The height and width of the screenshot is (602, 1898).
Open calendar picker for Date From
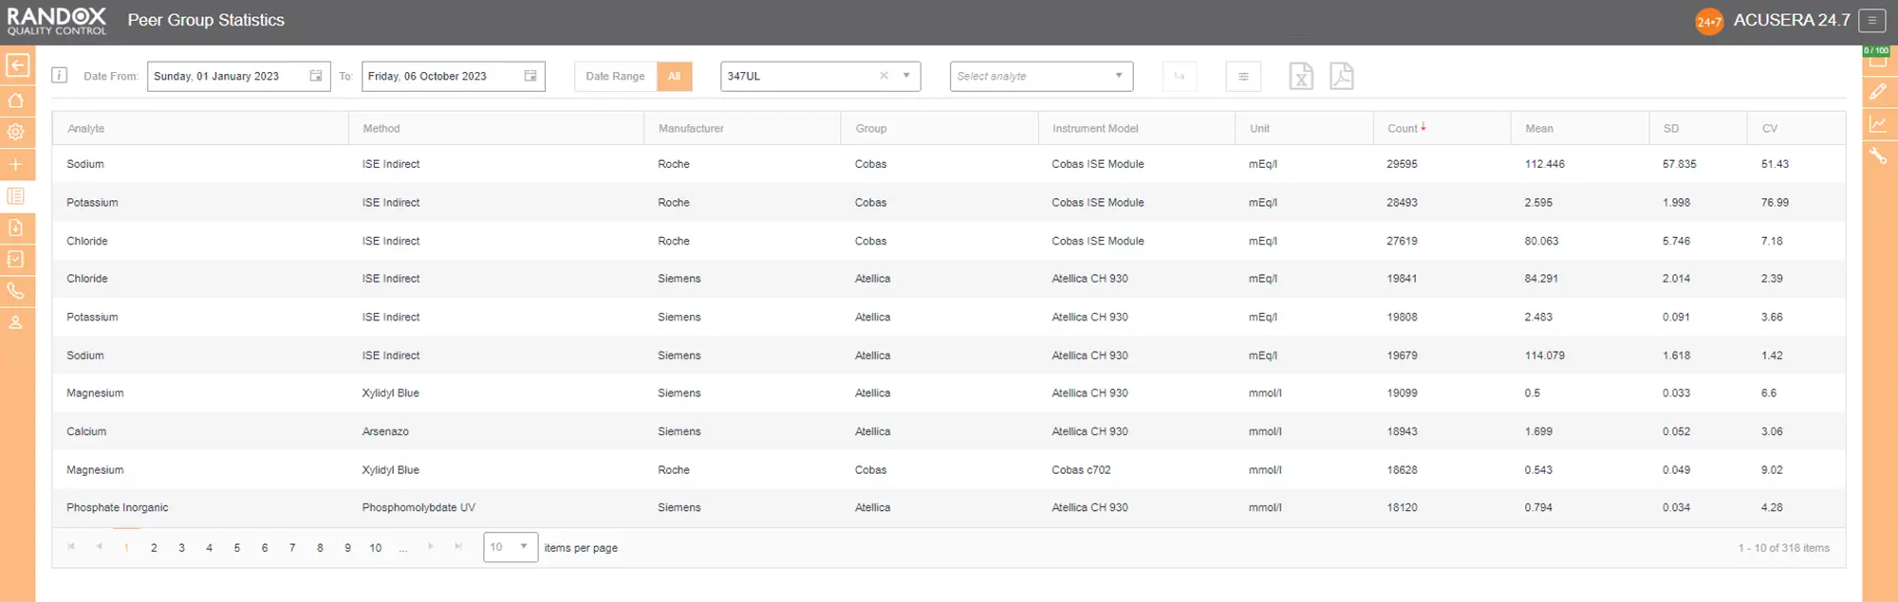pos(316,76)
